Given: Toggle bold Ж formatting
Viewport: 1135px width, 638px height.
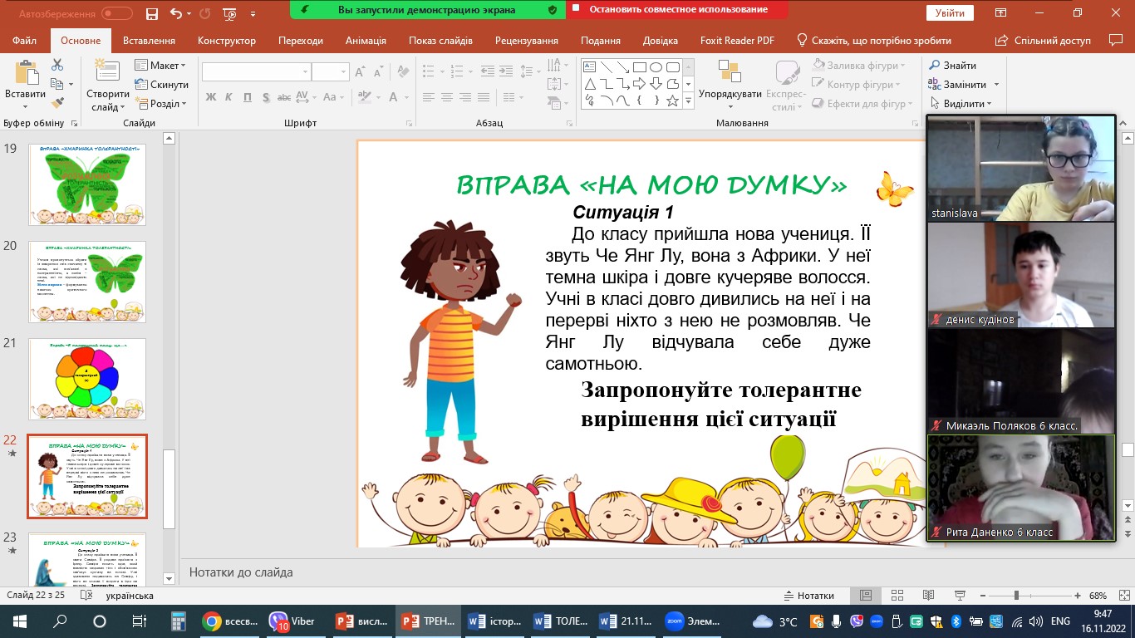Looking at the screenshot, I should point(211,97).
